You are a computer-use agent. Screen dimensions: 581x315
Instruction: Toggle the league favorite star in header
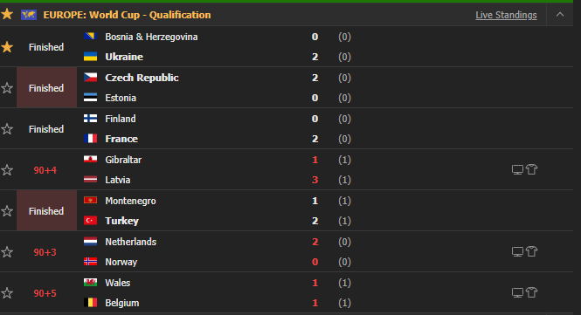[x=7, y=15]
